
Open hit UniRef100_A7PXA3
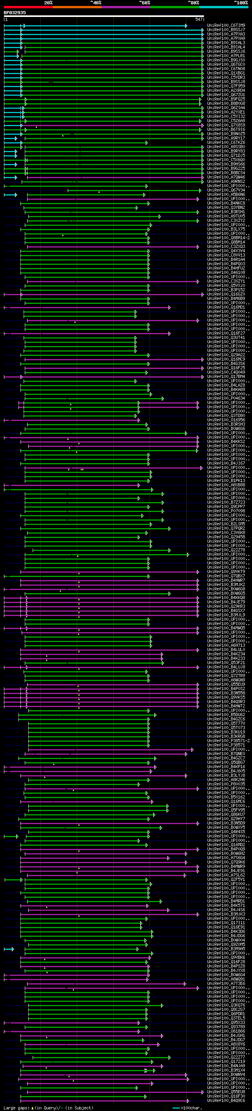coord(226,34)
